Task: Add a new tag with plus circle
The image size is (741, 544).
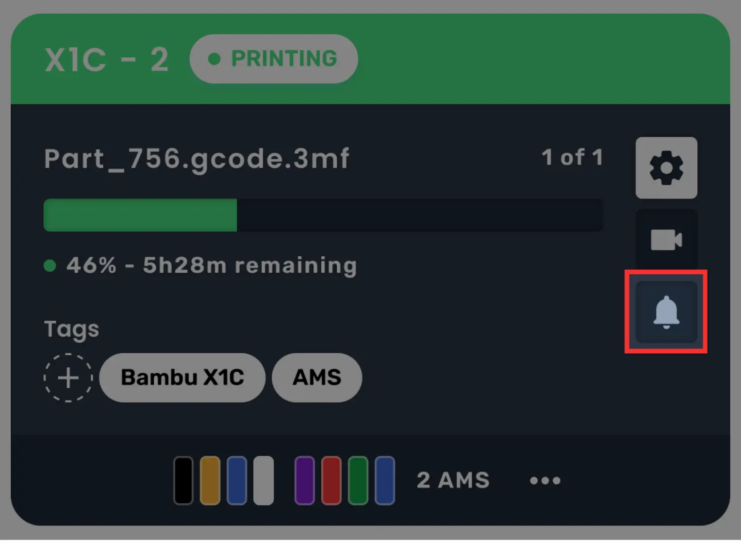Action: click(68, 378)
